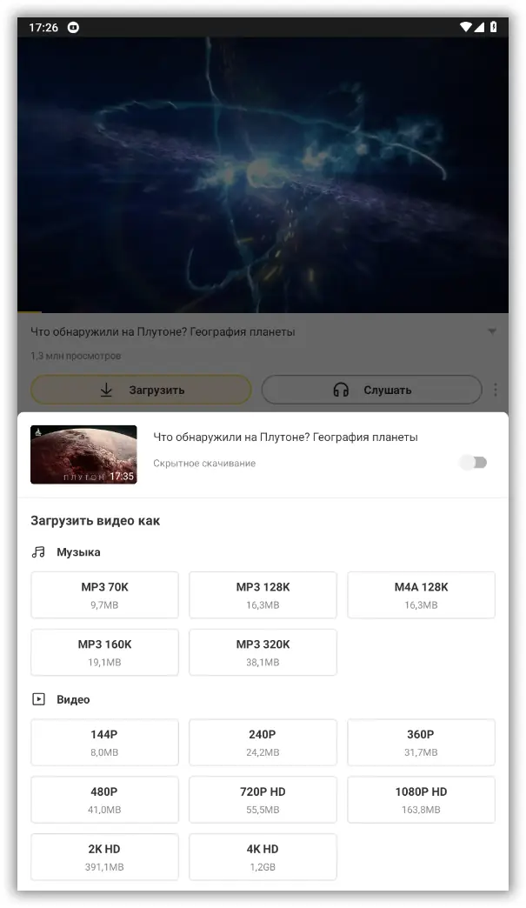This screenshot has height=908, width=526.
Task: Select MP3 320K audio quality
Action: [x=263, y=652]
